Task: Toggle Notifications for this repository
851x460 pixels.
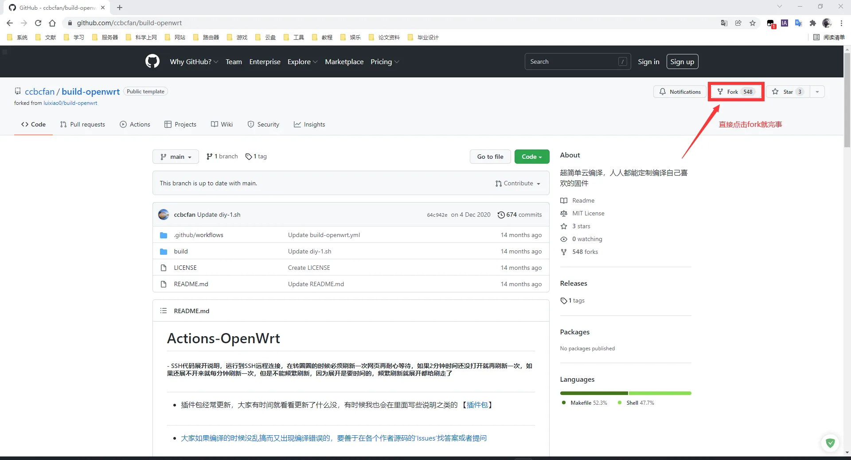Action: click(x=680, y=92)
